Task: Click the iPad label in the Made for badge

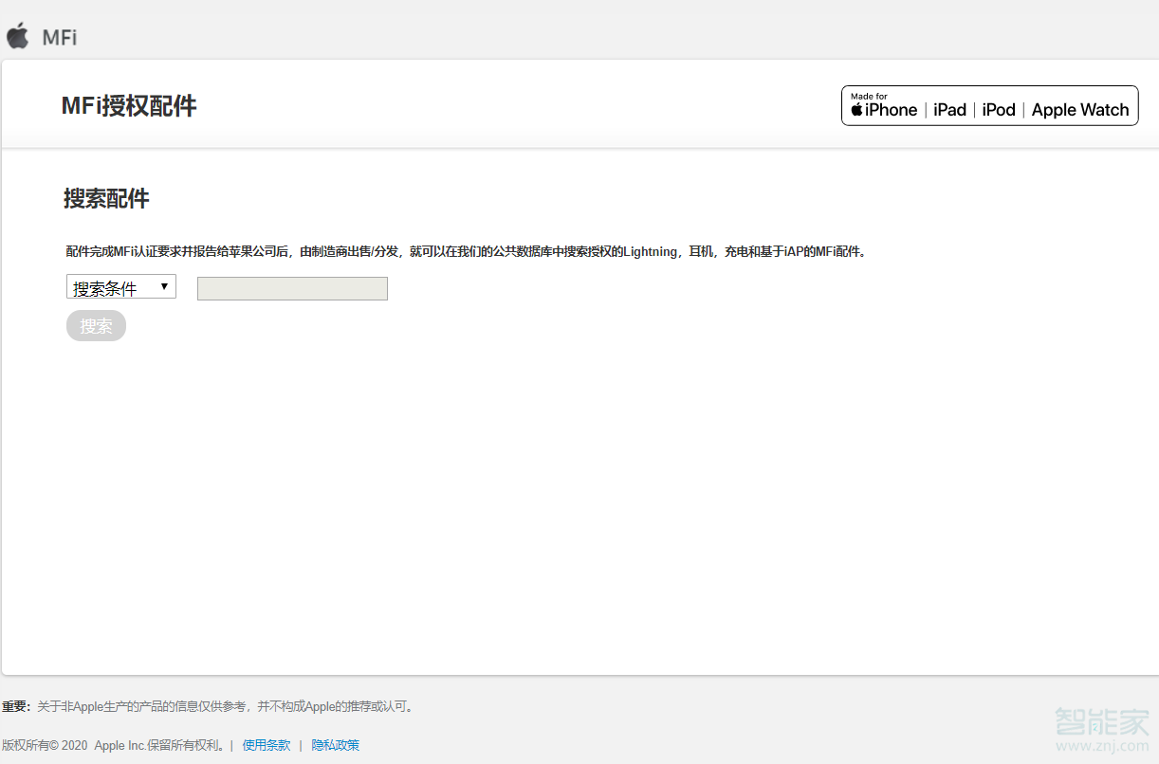Action: tap(949, 110)
